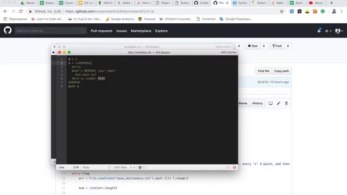
Task: Open Issues in GitHub nav
Action: 121,31
